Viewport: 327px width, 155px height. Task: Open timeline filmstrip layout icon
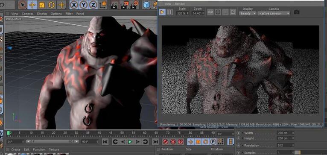tap(231, 142)
